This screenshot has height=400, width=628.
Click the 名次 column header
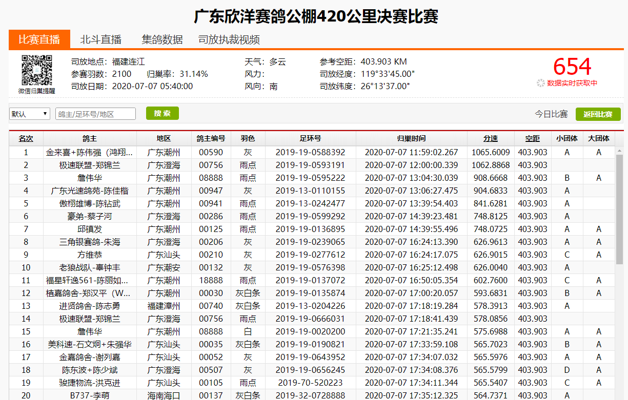pyautogui.click(x=26, y=138)
